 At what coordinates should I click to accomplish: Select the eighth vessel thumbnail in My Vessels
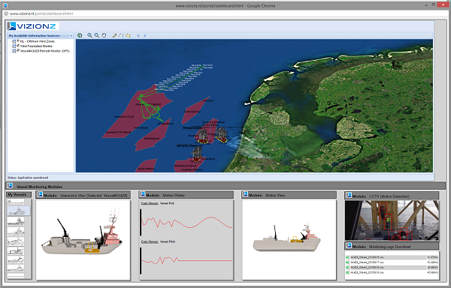point(16,268)
